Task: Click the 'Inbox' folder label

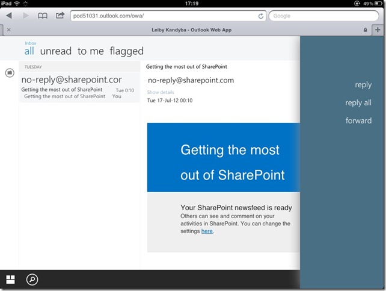Action: coord(30,43)
